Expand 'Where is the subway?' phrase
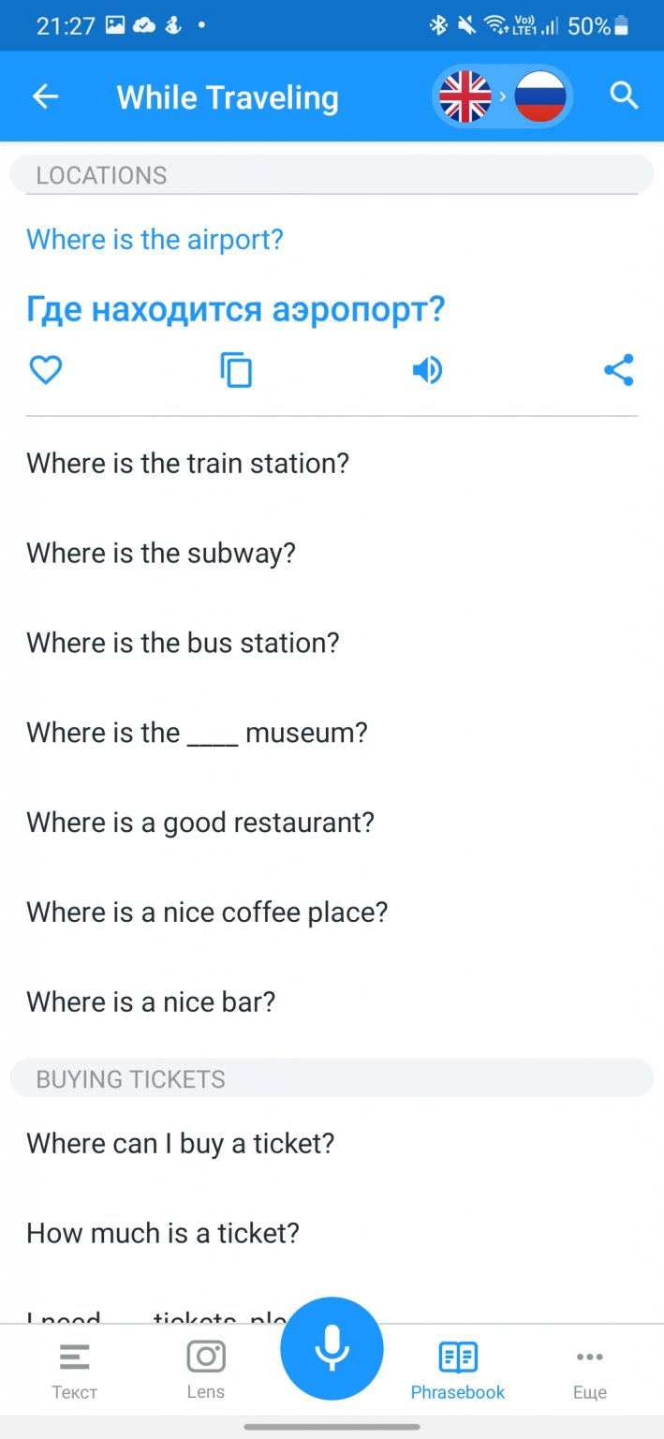 pos(161,554)
